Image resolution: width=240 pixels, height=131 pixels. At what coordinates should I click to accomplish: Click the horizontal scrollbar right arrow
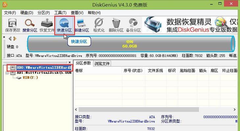point(234,109)
